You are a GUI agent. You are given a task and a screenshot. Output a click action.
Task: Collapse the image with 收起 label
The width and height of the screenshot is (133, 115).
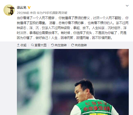click(x=23, y=45)
